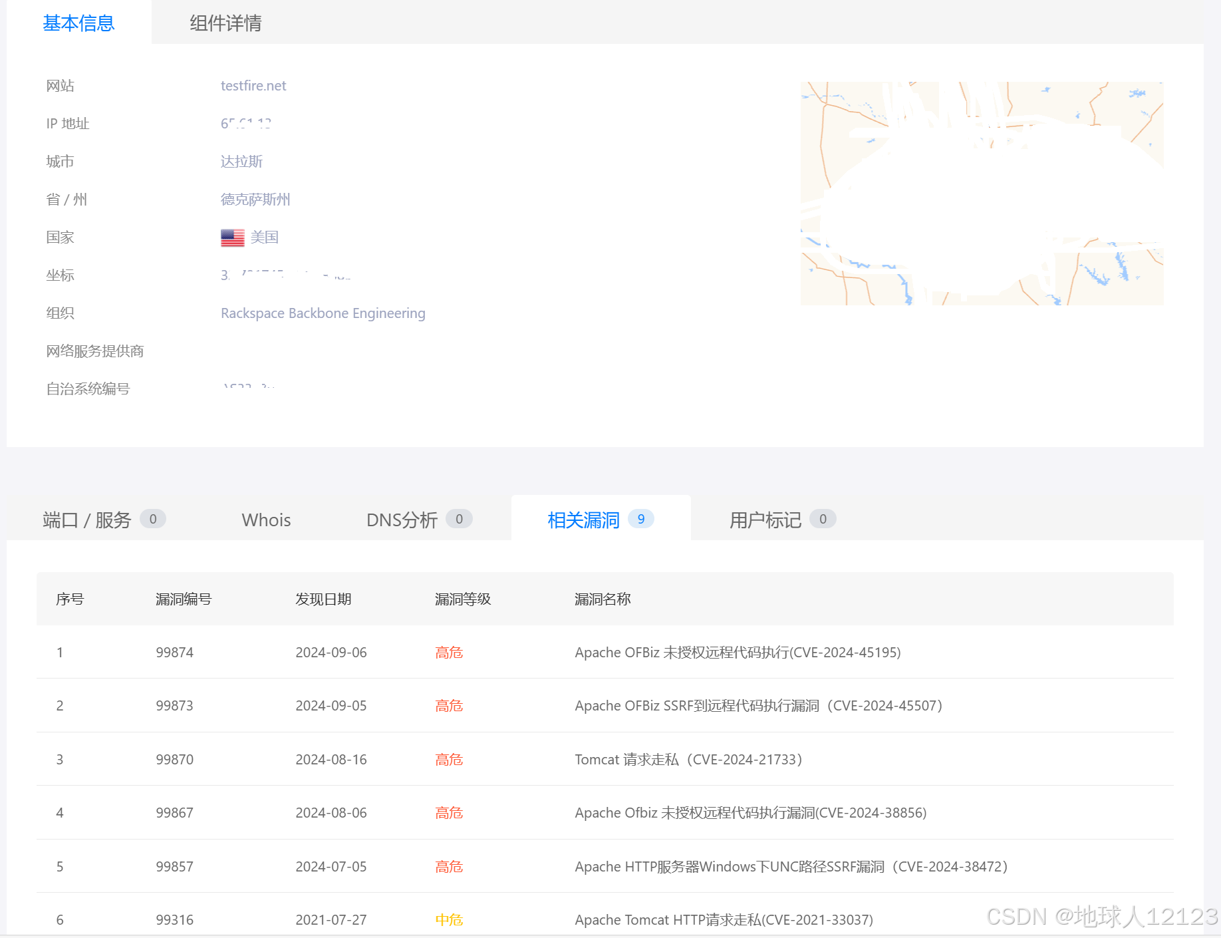Click the testfire.net website link
This screenshot has height=938, width=1221.
click(x=253, y=86)
